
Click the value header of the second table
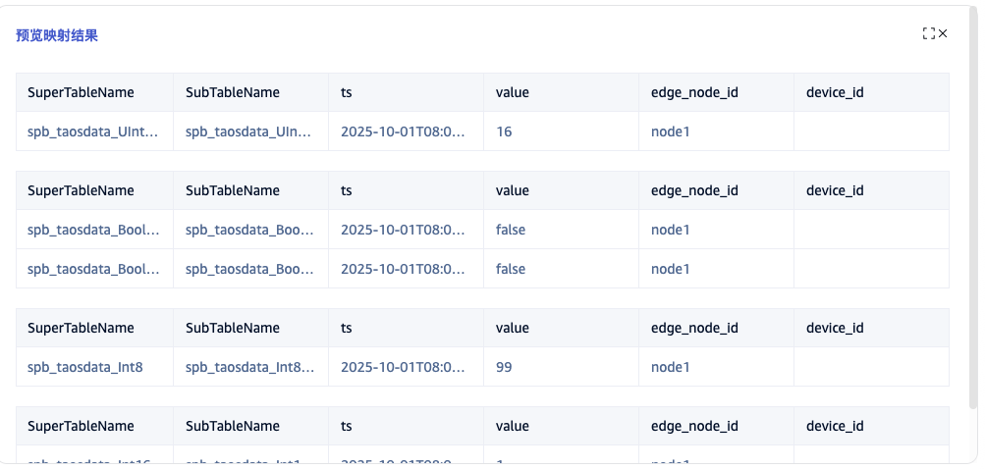click(x=513, y=190)
